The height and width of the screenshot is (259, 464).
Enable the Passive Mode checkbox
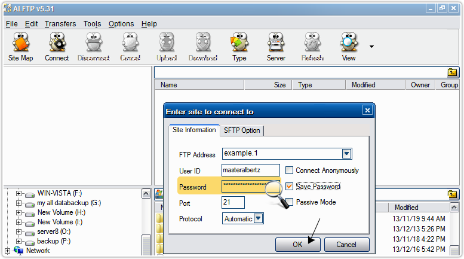290,202
